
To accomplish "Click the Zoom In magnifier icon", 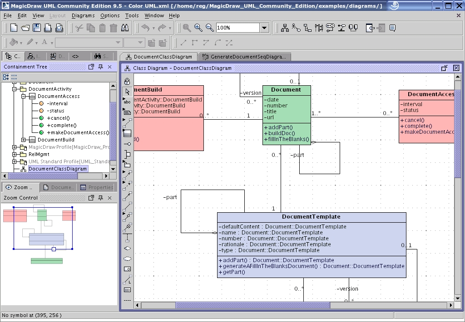I will pyautogui.click(x=198, y=28).
